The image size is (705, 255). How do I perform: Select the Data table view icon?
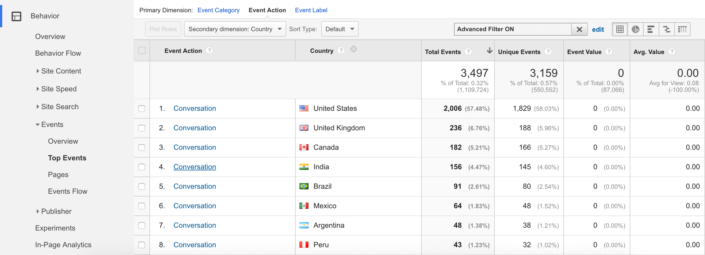(619, 29)
